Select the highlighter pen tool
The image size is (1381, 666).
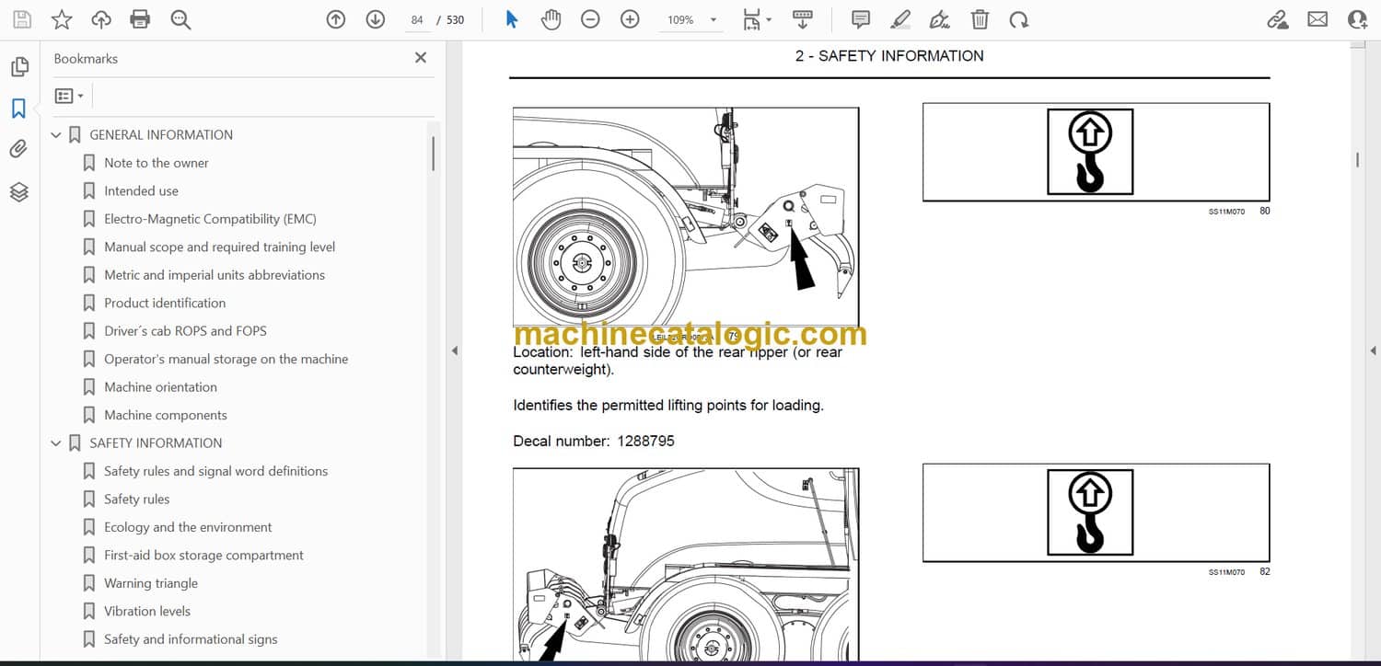tap(900, 19)
